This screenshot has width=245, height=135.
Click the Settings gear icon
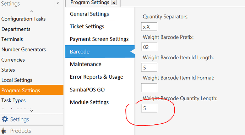[5, 119]
